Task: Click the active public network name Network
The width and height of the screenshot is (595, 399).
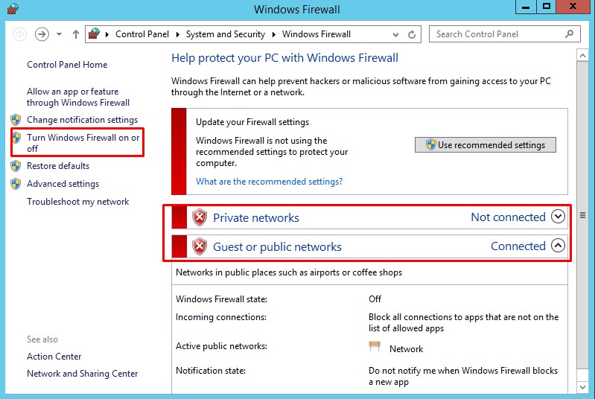Action: [406, 349]
